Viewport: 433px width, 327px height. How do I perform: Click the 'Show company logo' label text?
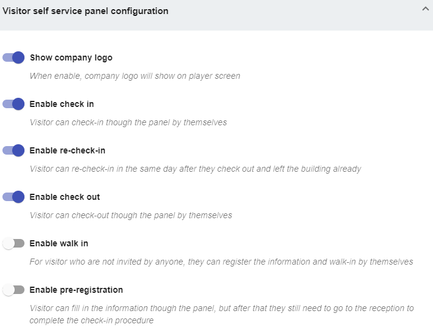(x=71, y=58)
